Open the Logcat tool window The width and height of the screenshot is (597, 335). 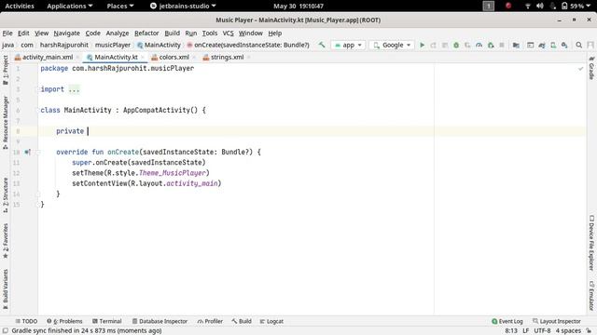point(271,321)
